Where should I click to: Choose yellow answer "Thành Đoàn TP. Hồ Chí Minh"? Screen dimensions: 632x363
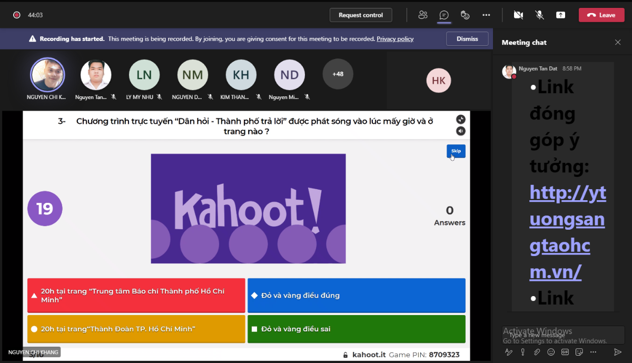[x=136, y=329]
